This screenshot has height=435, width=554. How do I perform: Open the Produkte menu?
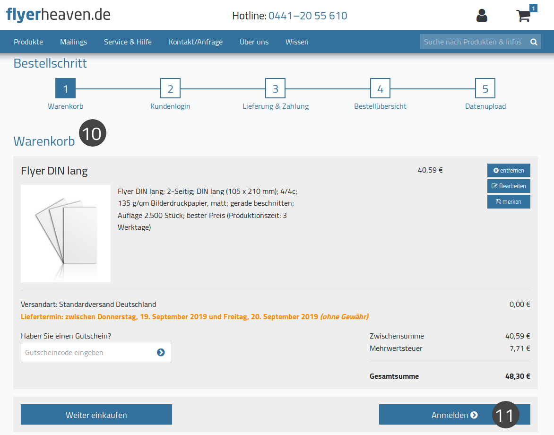click(28, 42)
